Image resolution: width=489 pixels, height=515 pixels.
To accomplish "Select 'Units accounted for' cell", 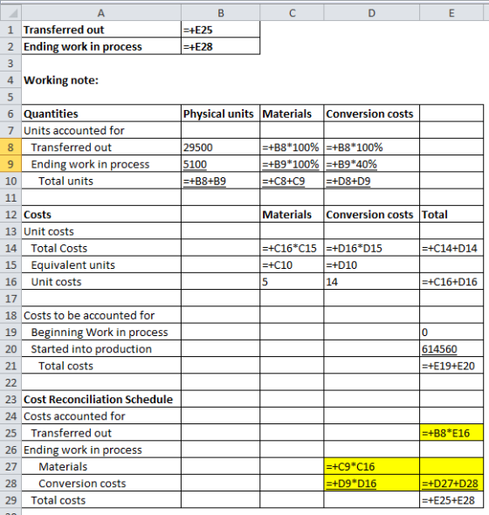I will (x=101, y=130).
